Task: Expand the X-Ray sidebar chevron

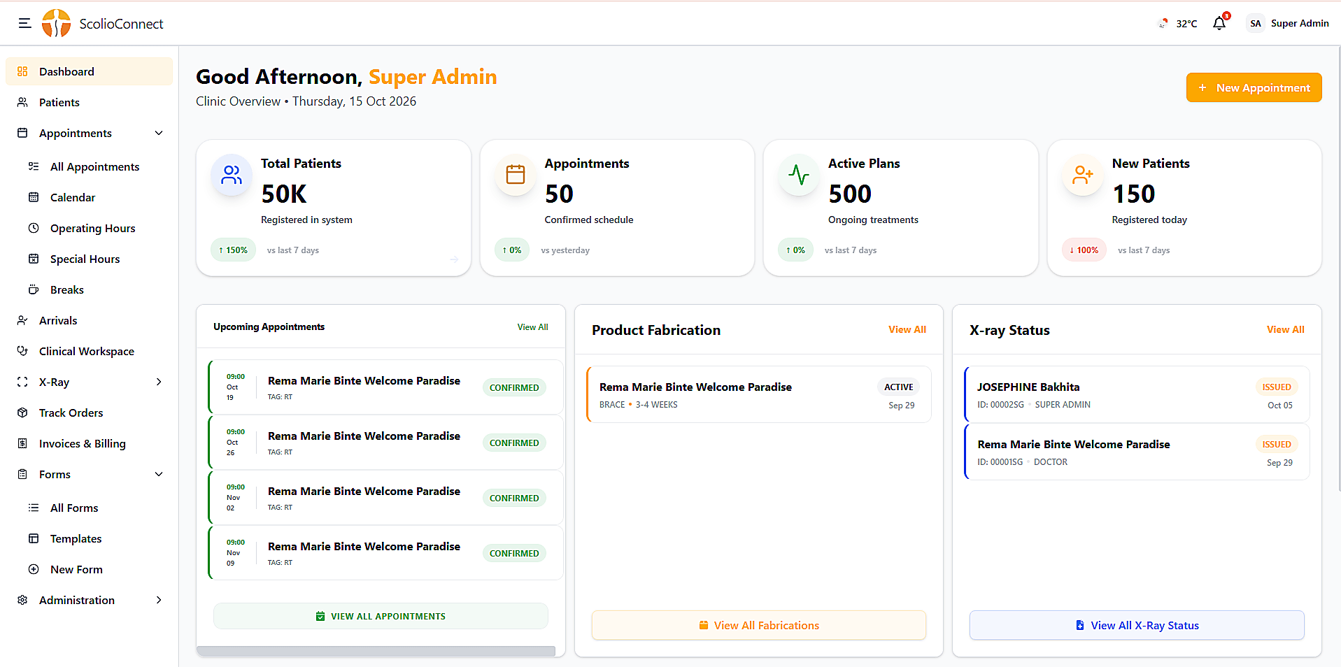Action: [x=159, y=382]
